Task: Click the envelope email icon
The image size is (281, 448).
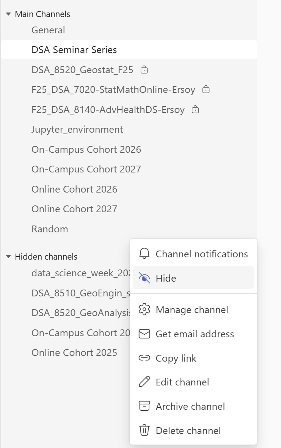Action: click(144, 334)
